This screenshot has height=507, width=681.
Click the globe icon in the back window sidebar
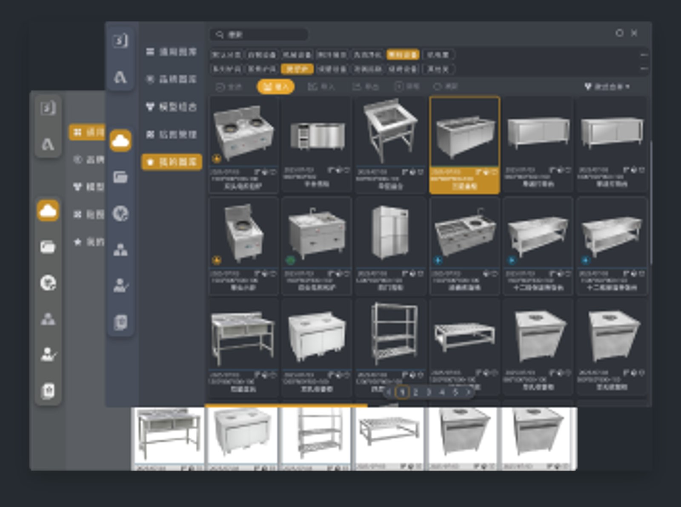[x=48, y=283]
